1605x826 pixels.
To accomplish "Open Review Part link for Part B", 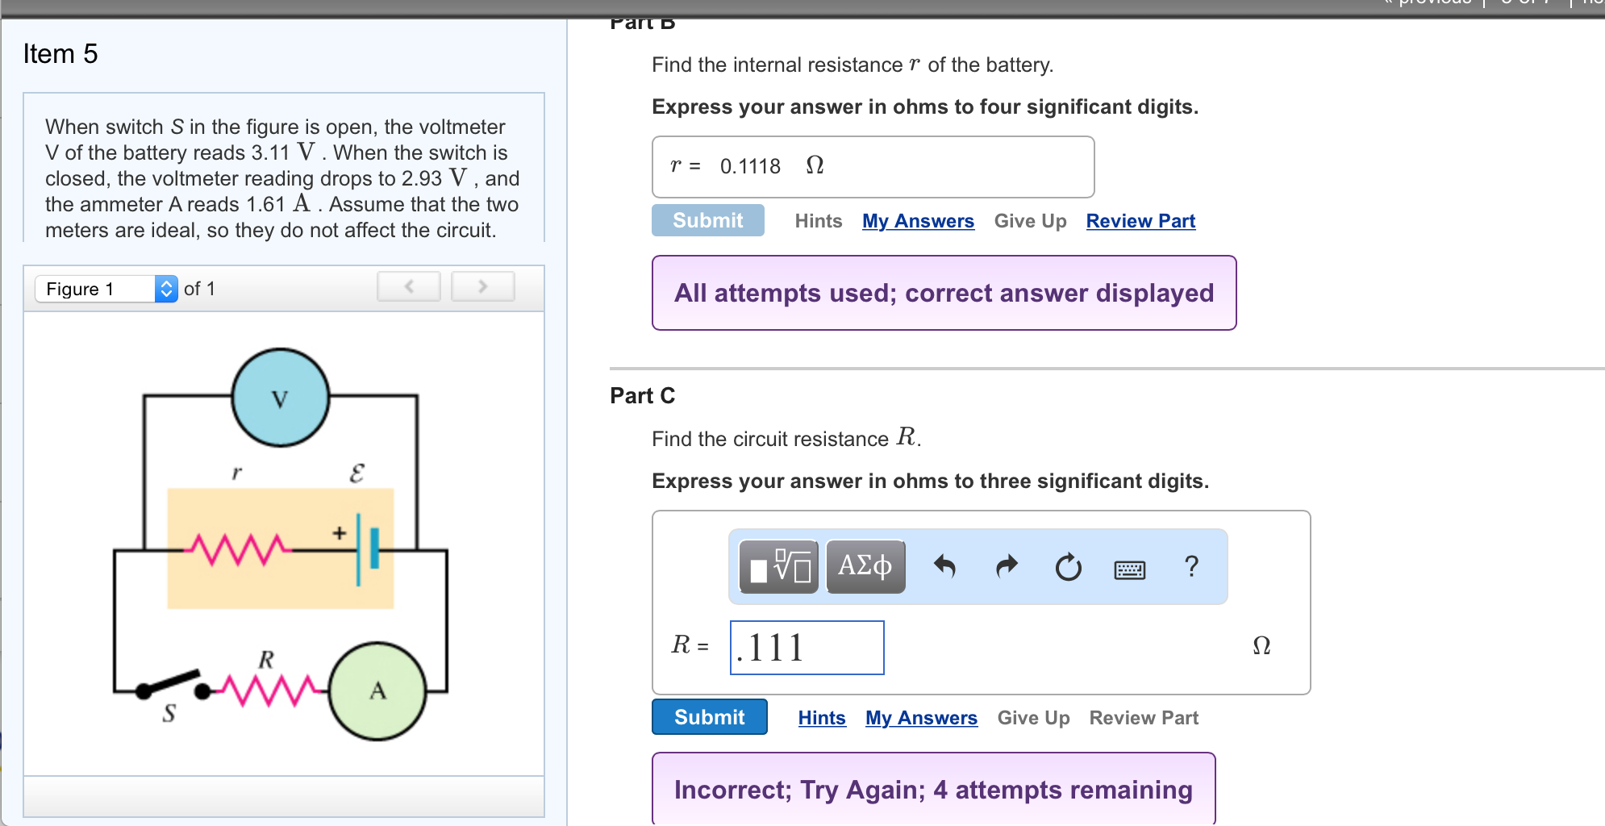I will point(1140,221).
